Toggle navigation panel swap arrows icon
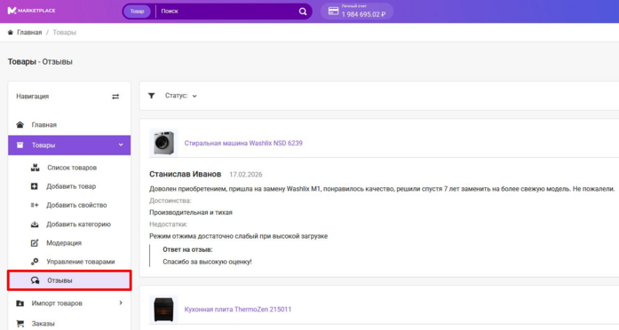Screen dimensions: 619x330 [x=115, y=97]
